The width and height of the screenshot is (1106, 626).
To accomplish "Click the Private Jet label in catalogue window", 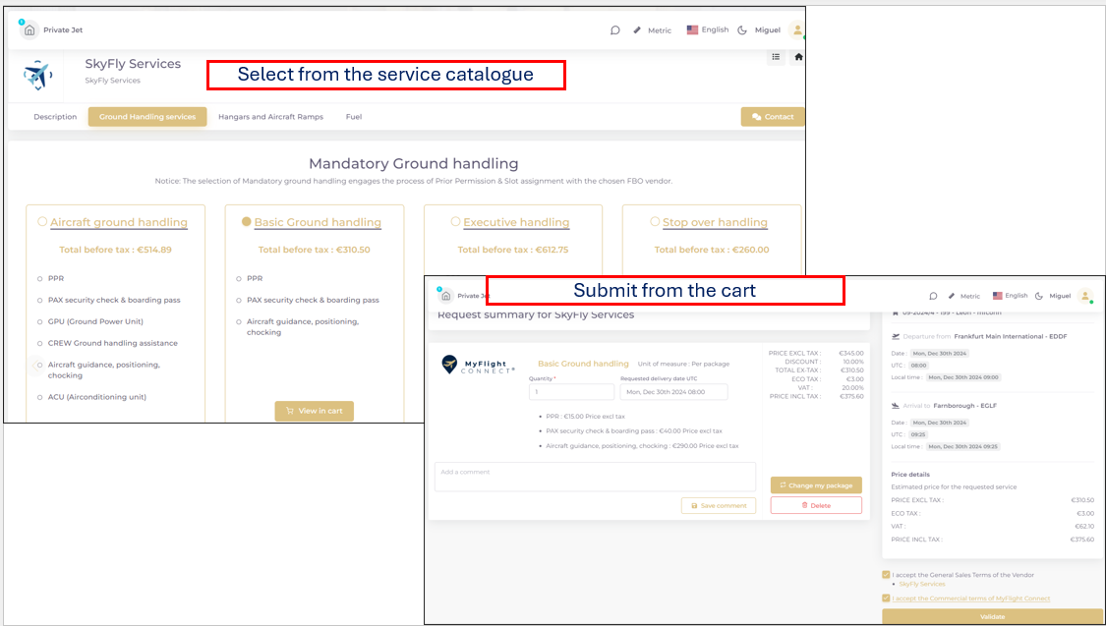I will click(63, 30).
